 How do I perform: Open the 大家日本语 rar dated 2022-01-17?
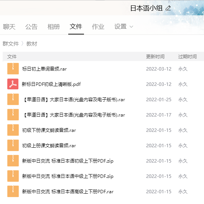[x=74, y=115]
